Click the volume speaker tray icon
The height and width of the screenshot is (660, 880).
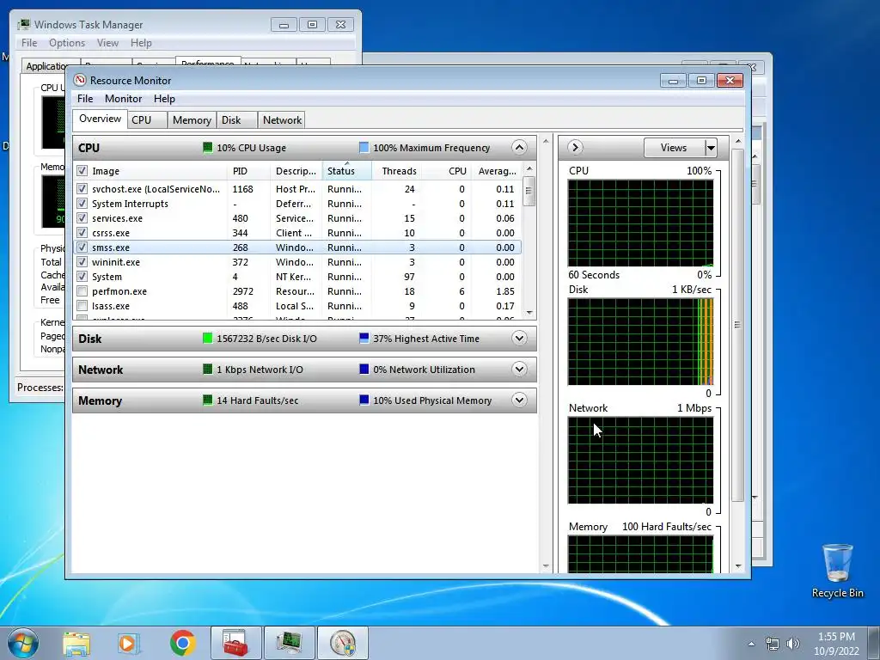click(793, 644)
